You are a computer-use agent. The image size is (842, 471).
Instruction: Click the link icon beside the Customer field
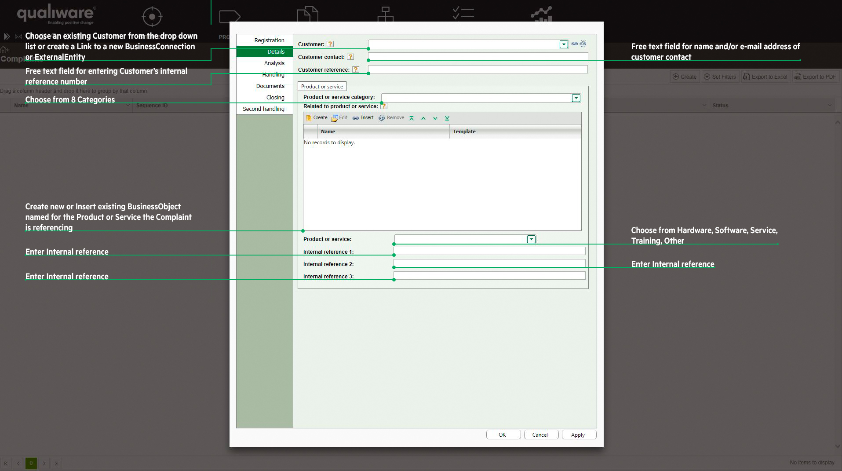tap(574, 44)
